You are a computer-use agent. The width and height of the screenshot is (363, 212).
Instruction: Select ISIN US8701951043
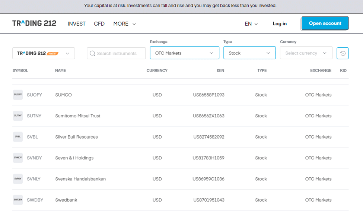[x=208, y=200]
